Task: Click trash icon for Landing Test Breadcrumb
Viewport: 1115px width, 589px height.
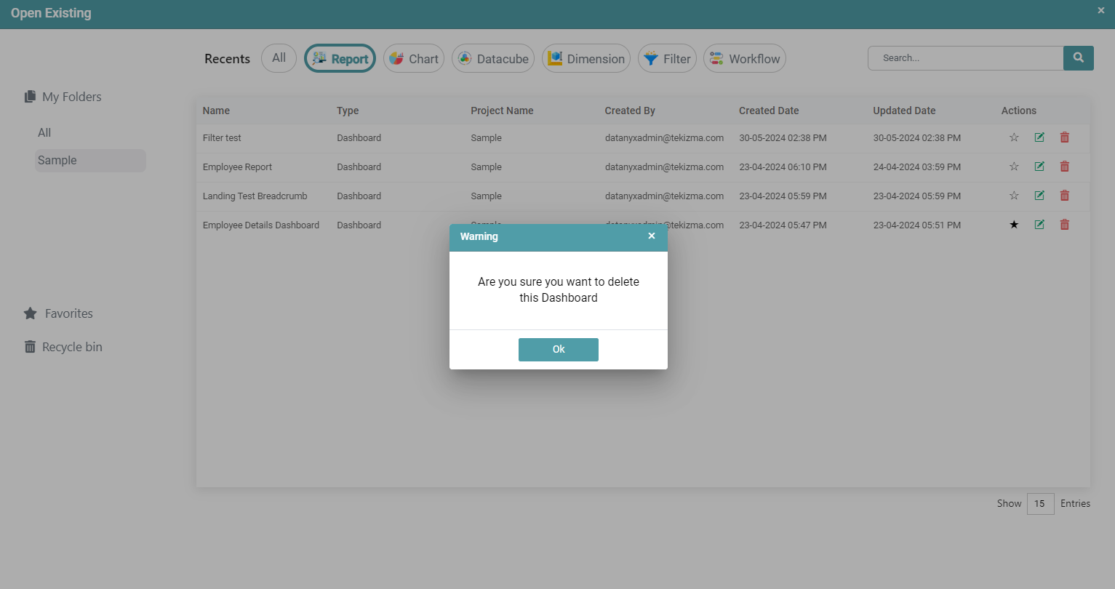Action: coord(1064,196)
